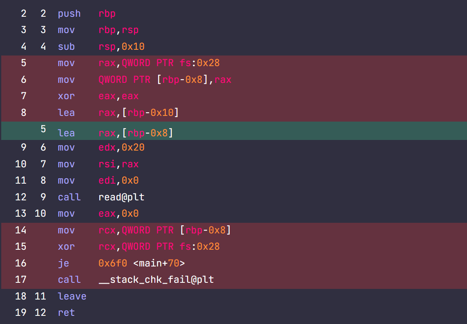Click the eax,0x0 operand
The image size is (467, 324).
[x=118, y=213]
